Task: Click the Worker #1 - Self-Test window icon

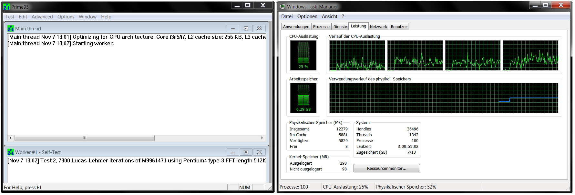Action: point(11,152)
